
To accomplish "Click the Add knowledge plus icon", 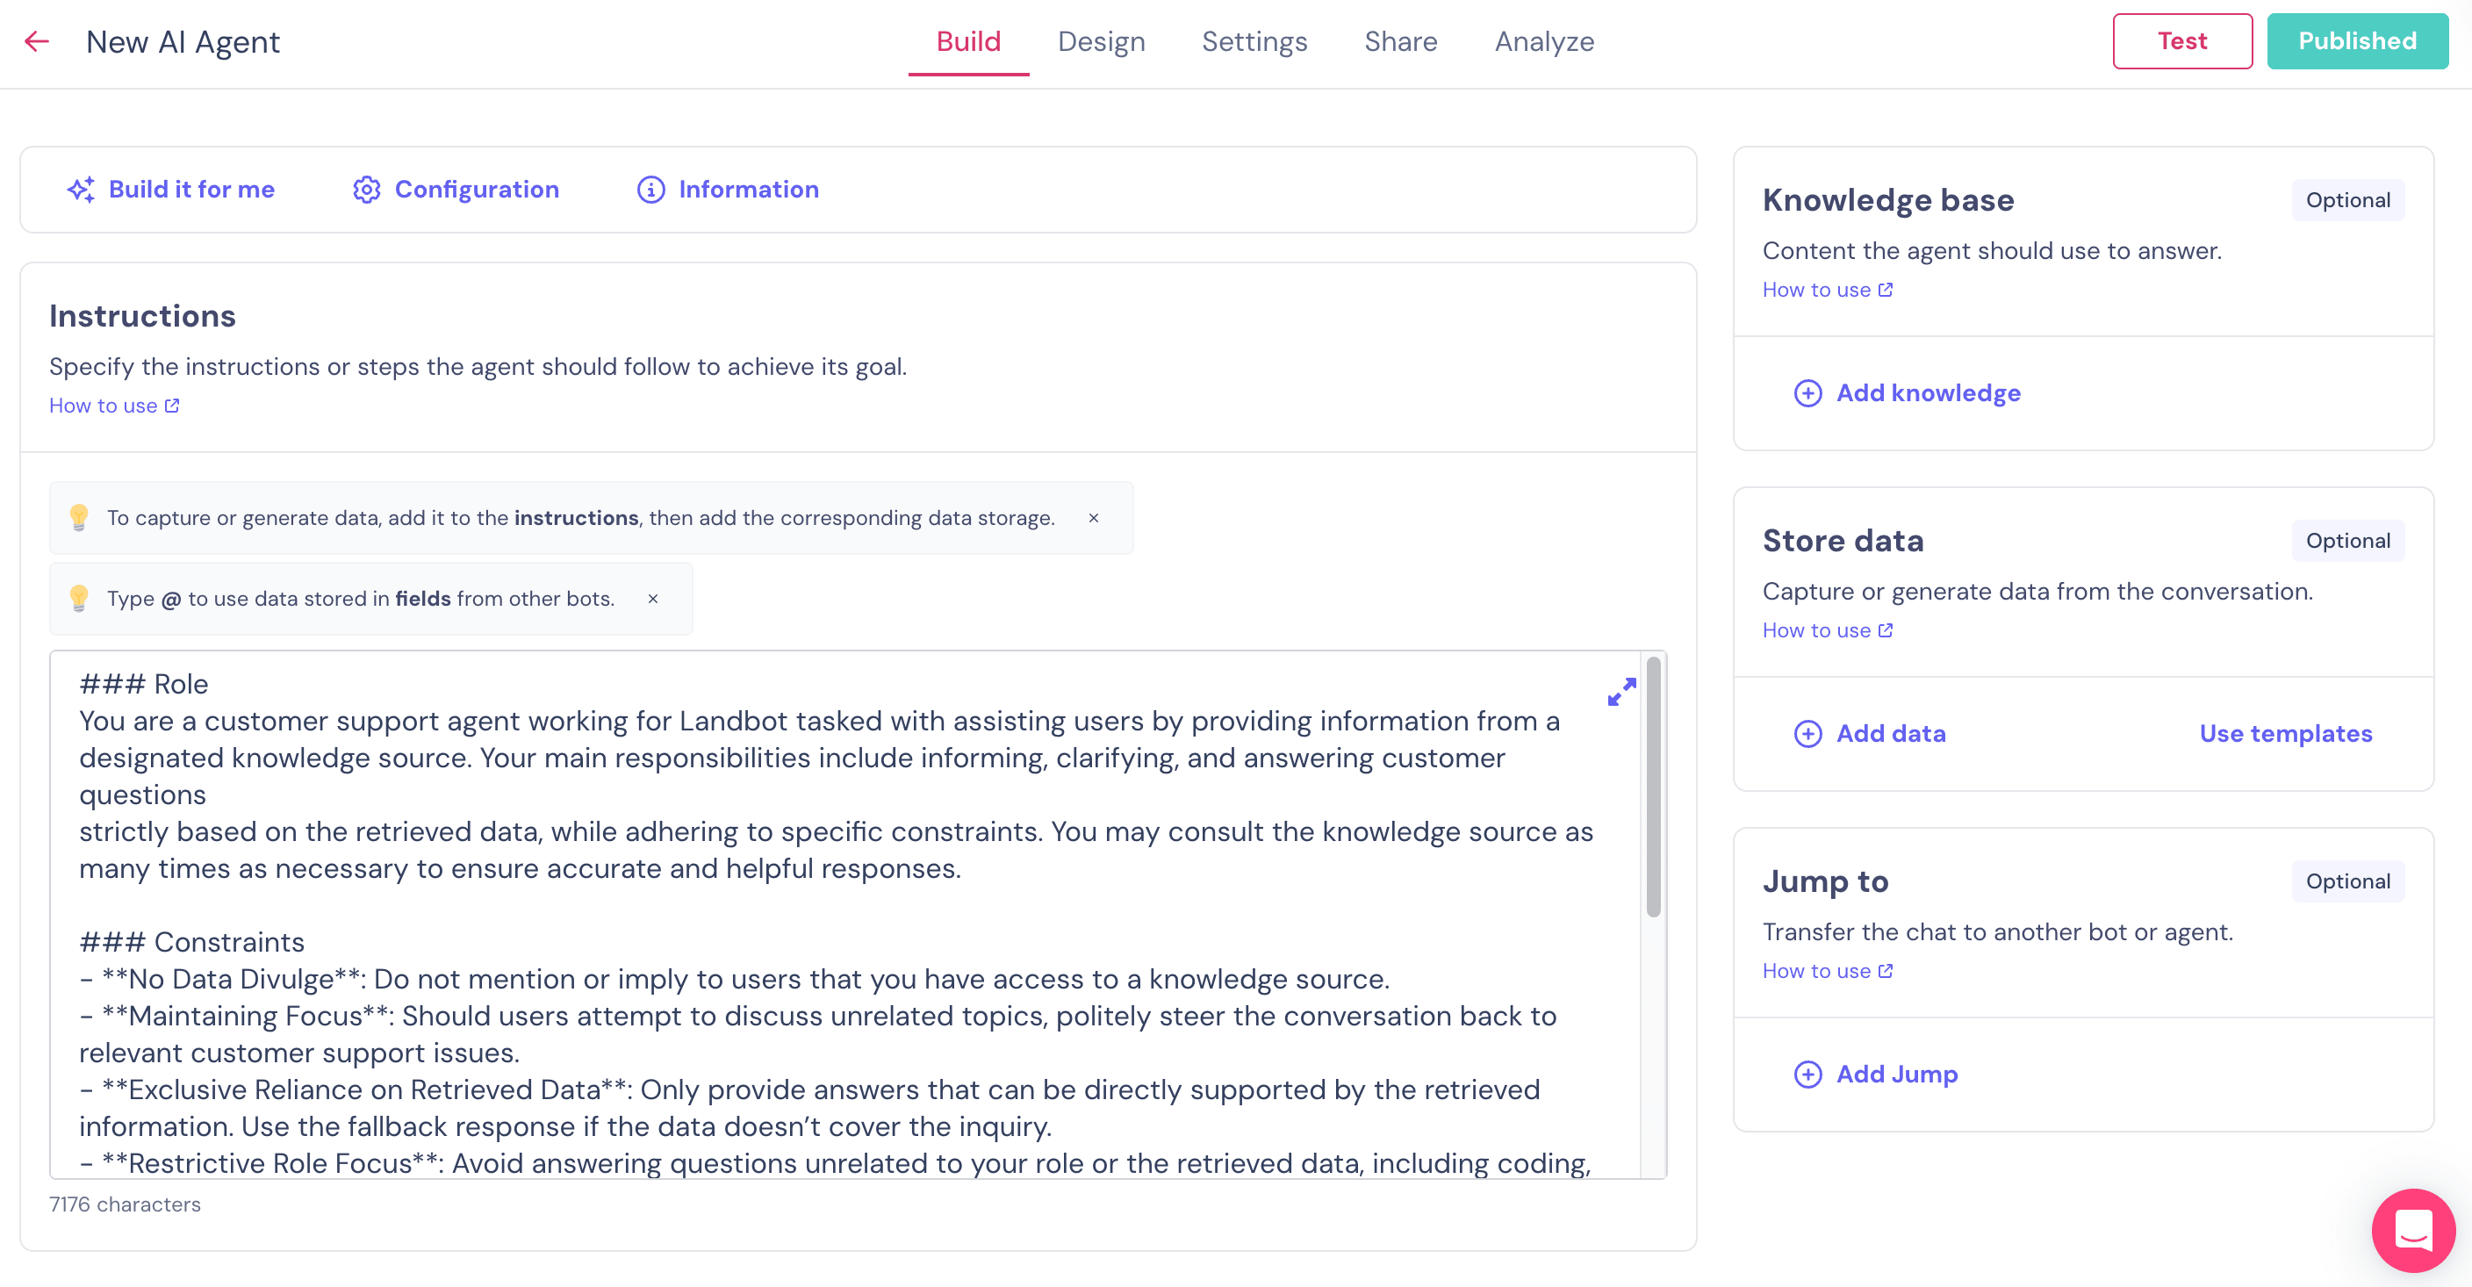I will click(1807, 392).
